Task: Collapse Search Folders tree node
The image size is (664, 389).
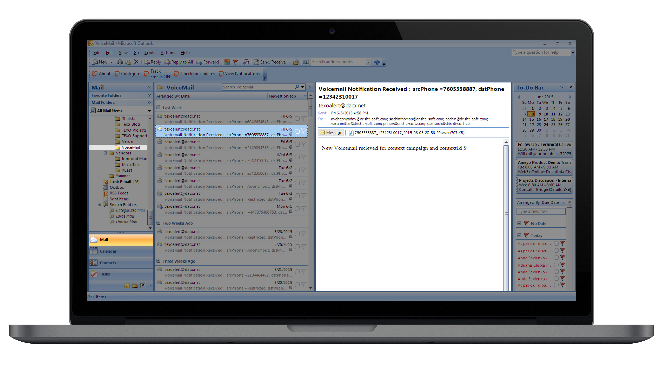Action: pos(99,205)
